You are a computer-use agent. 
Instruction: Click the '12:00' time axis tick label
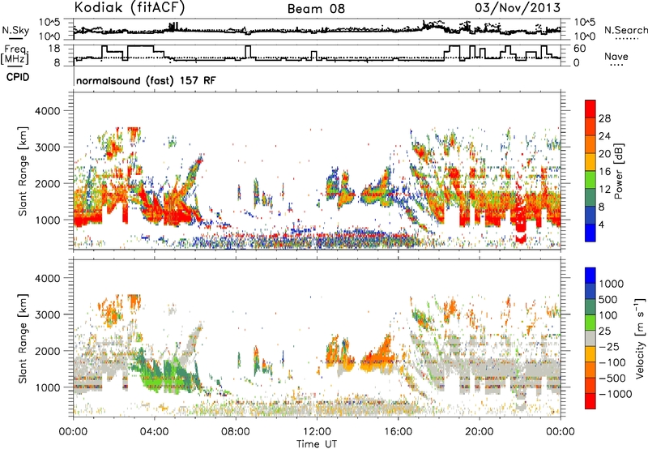317,431
